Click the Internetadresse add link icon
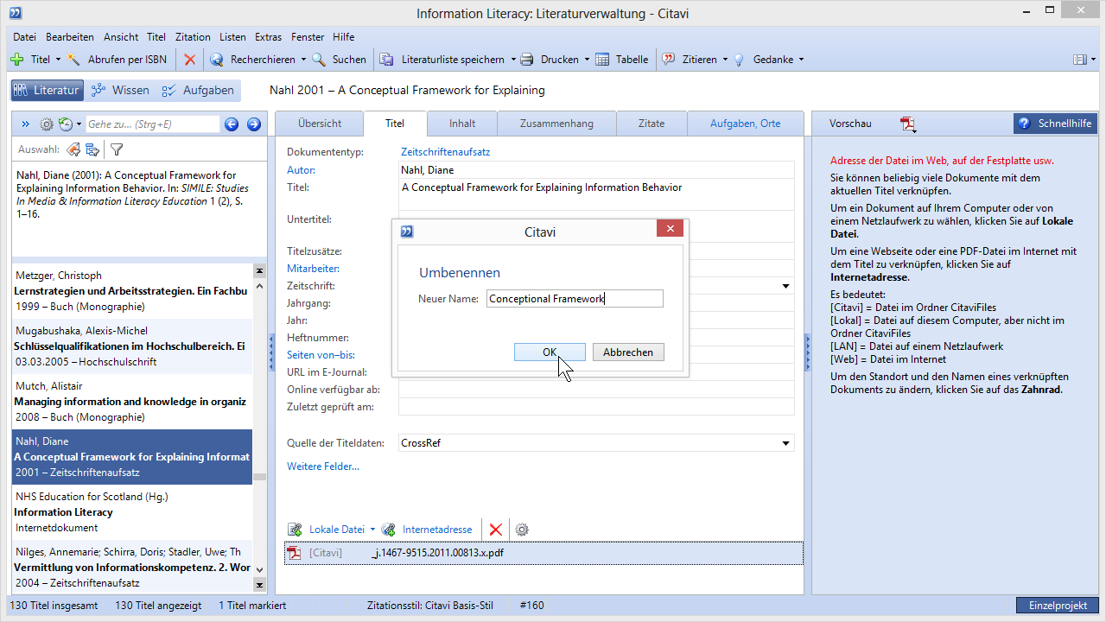Screen dimensions: 1106x622 click(x=389, y=530)
